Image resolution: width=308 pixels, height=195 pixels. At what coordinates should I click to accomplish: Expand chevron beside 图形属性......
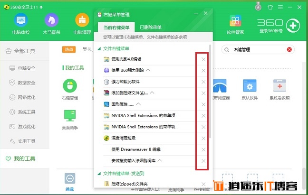138,104
